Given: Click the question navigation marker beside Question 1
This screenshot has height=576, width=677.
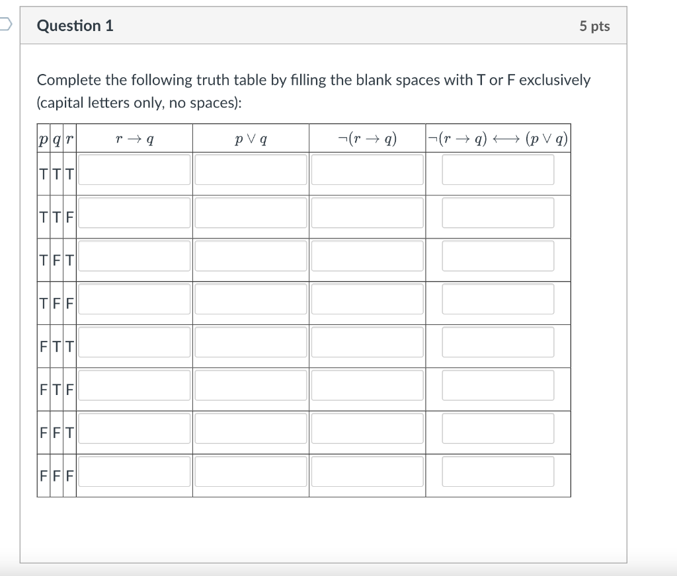Looking at the screenshot, I should [x=3, y=22].
